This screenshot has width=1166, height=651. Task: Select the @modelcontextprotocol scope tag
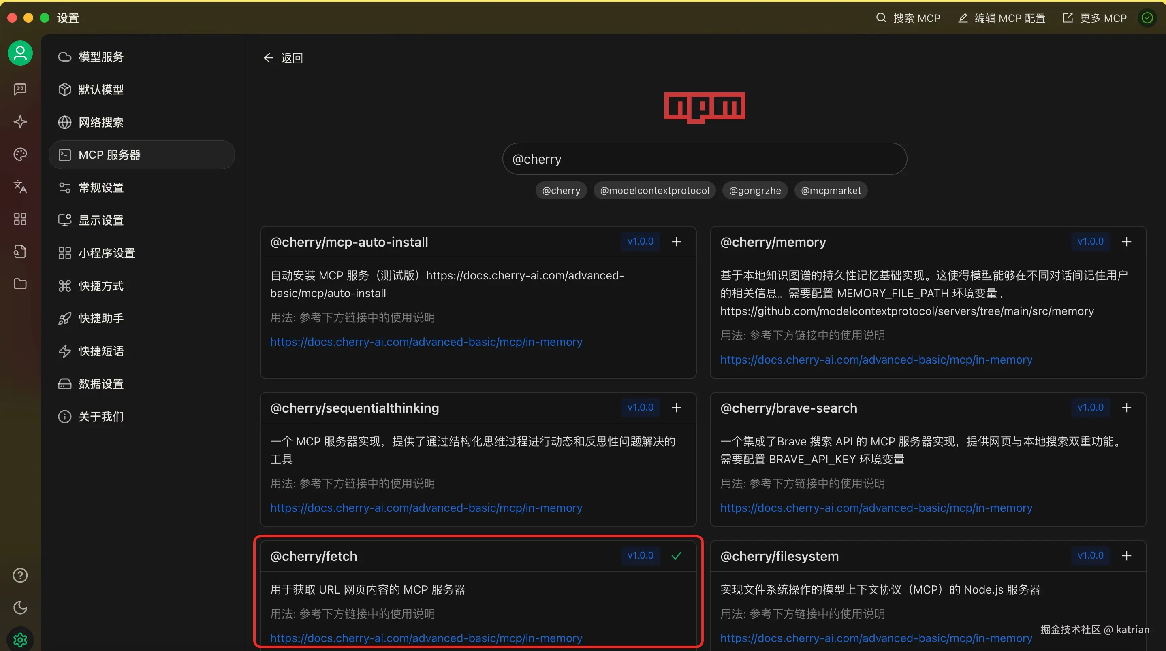[x=654, y=190]
